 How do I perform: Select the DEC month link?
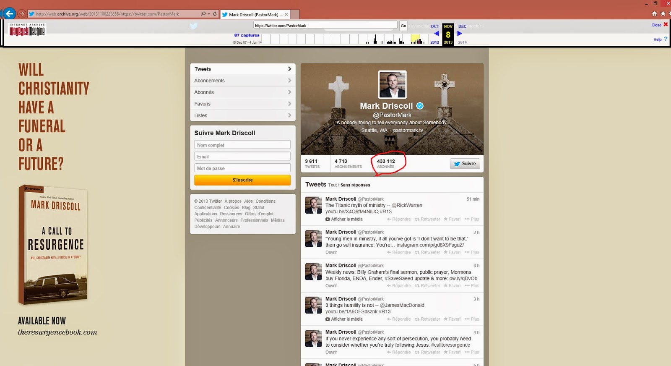point(462,26)
